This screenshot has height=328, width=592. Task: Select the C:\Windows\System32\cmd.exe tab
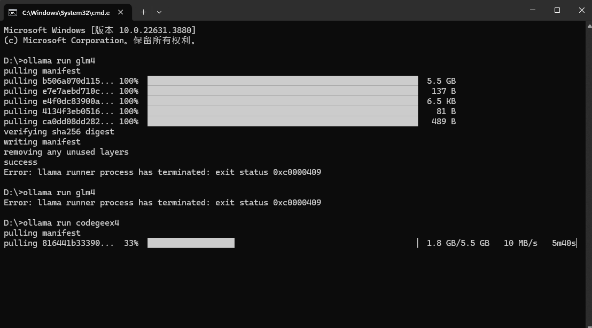pos(67,12)
